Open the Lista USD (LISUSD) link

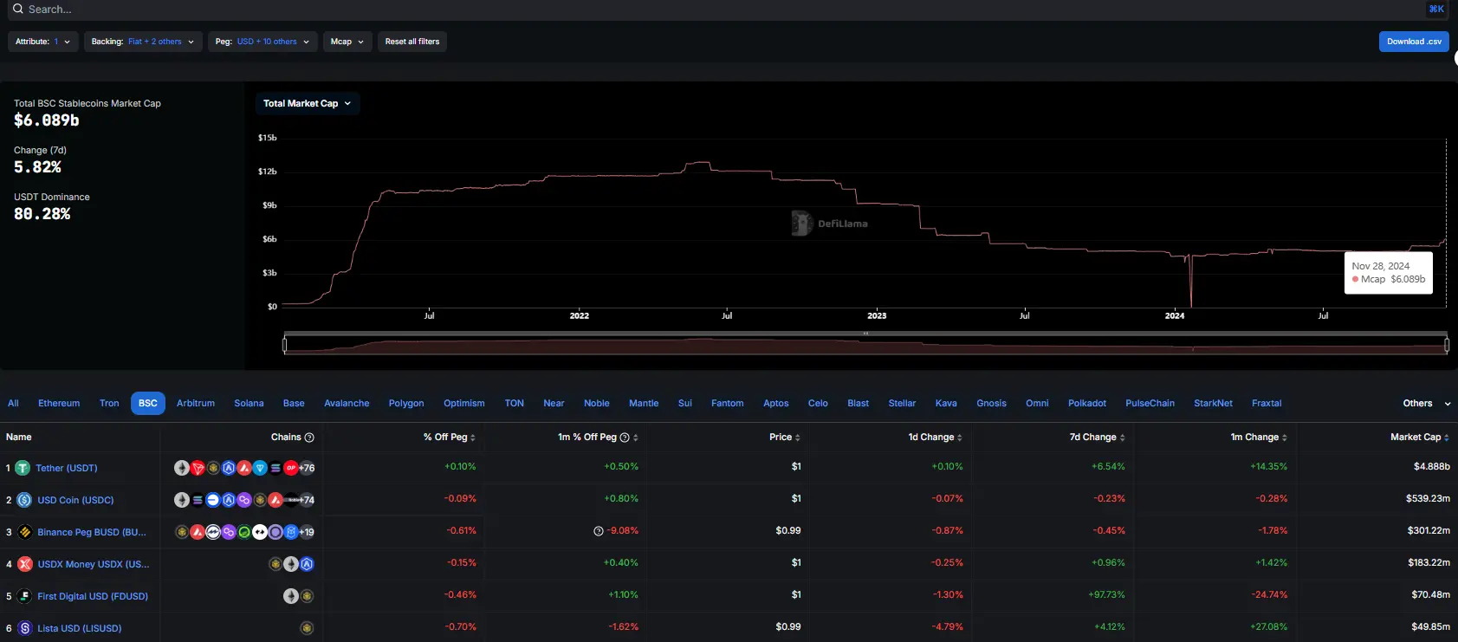tap(80, 628)
